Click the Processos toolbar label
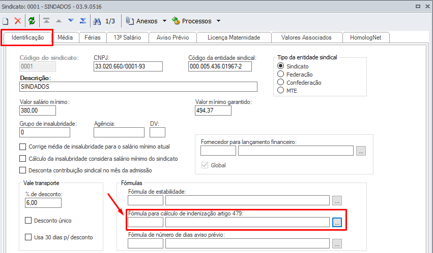Screen dimensions: 433x253 196,21
